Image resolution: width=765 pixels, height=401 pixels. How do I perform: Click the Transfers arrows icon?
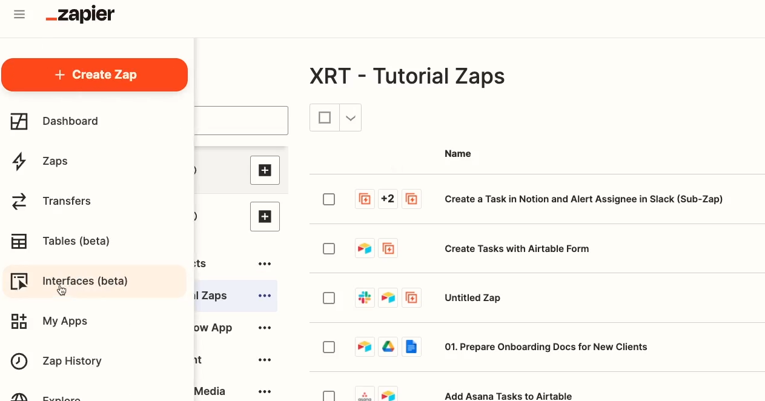coord(19,201)
